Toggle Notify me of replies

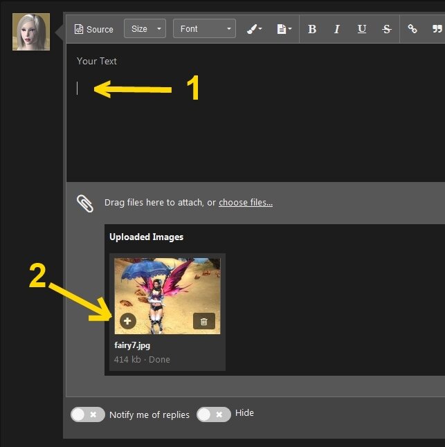click(x=87, y=414)
